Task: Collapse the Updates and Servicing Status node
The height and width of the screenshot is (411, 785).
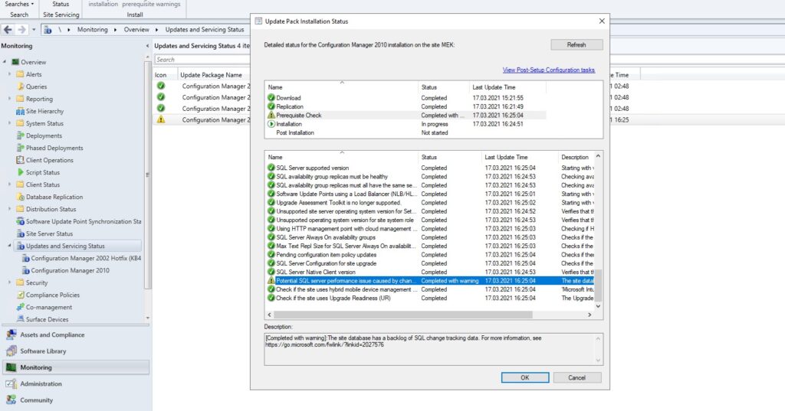Action: (10, 246)
